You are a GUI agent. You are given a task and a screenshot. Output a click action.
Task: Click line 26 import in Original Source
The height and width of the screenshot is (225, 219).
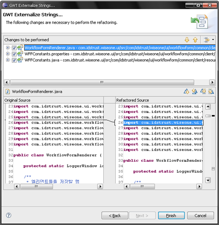point(58,123)
